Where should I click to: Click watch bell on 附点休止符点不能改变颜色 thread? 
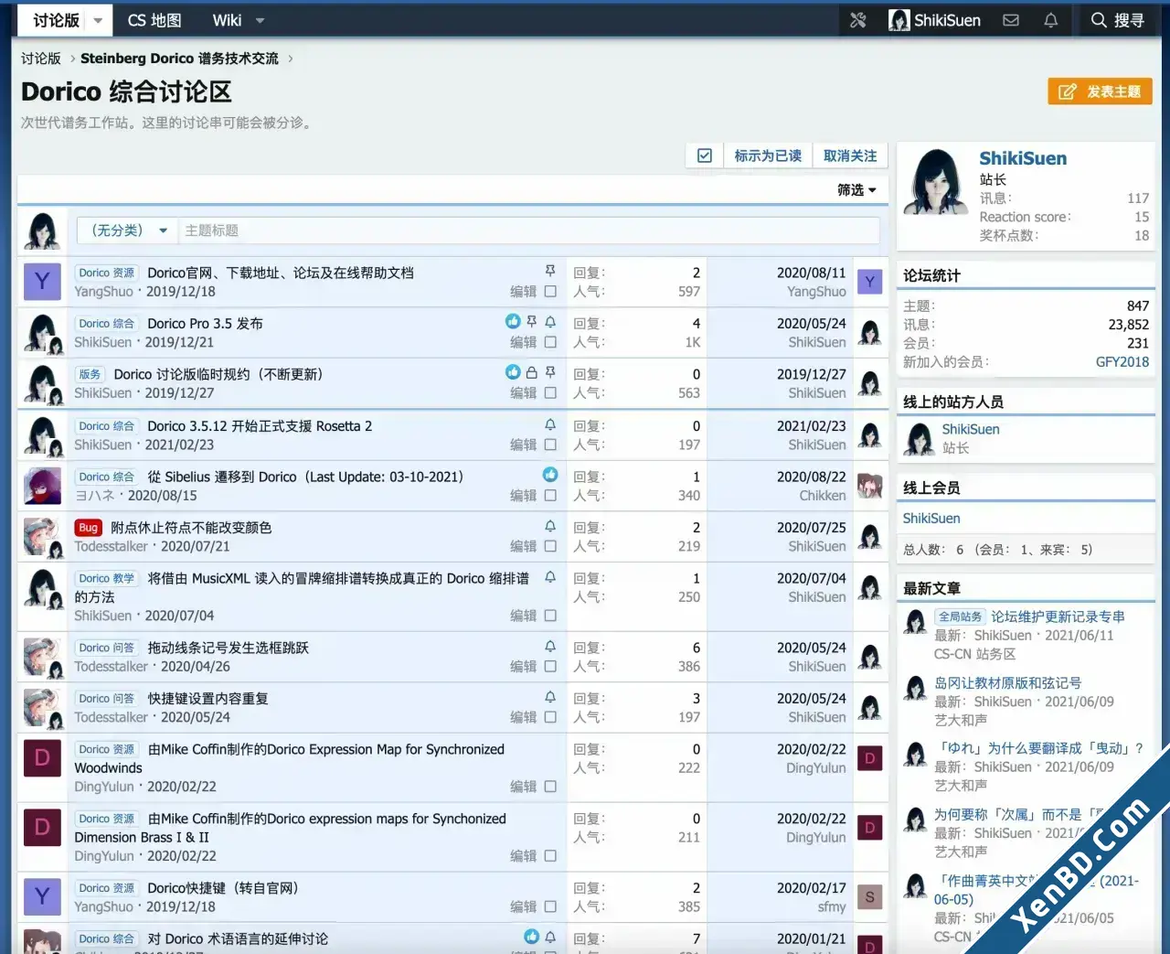click(550, 526)
